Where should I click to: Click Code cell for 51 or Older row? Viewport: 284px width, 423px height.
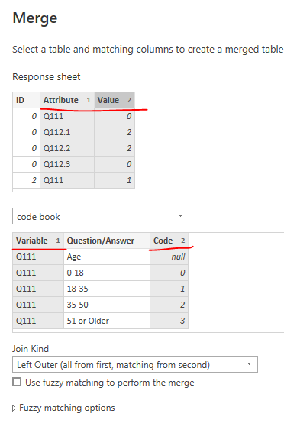click(169, 321)
